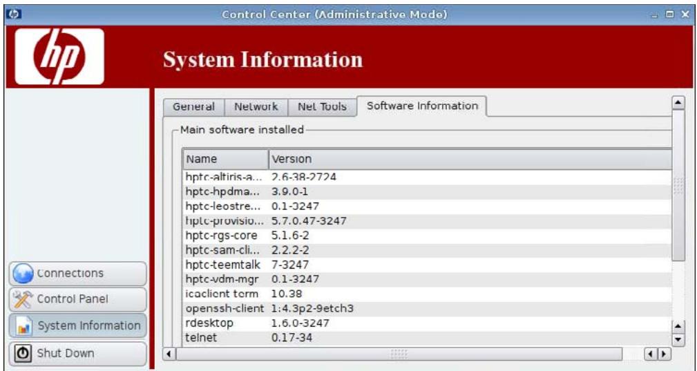Click version value 5.7.0.47-3247
Viewport: 697px width, 371px height.
[309, 221]
